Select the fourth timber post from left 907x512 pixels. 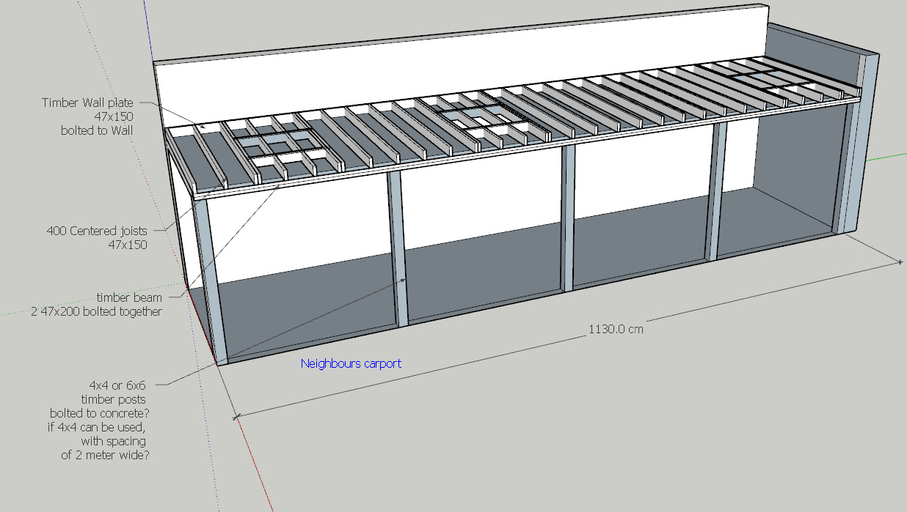(x=717, y=190)
